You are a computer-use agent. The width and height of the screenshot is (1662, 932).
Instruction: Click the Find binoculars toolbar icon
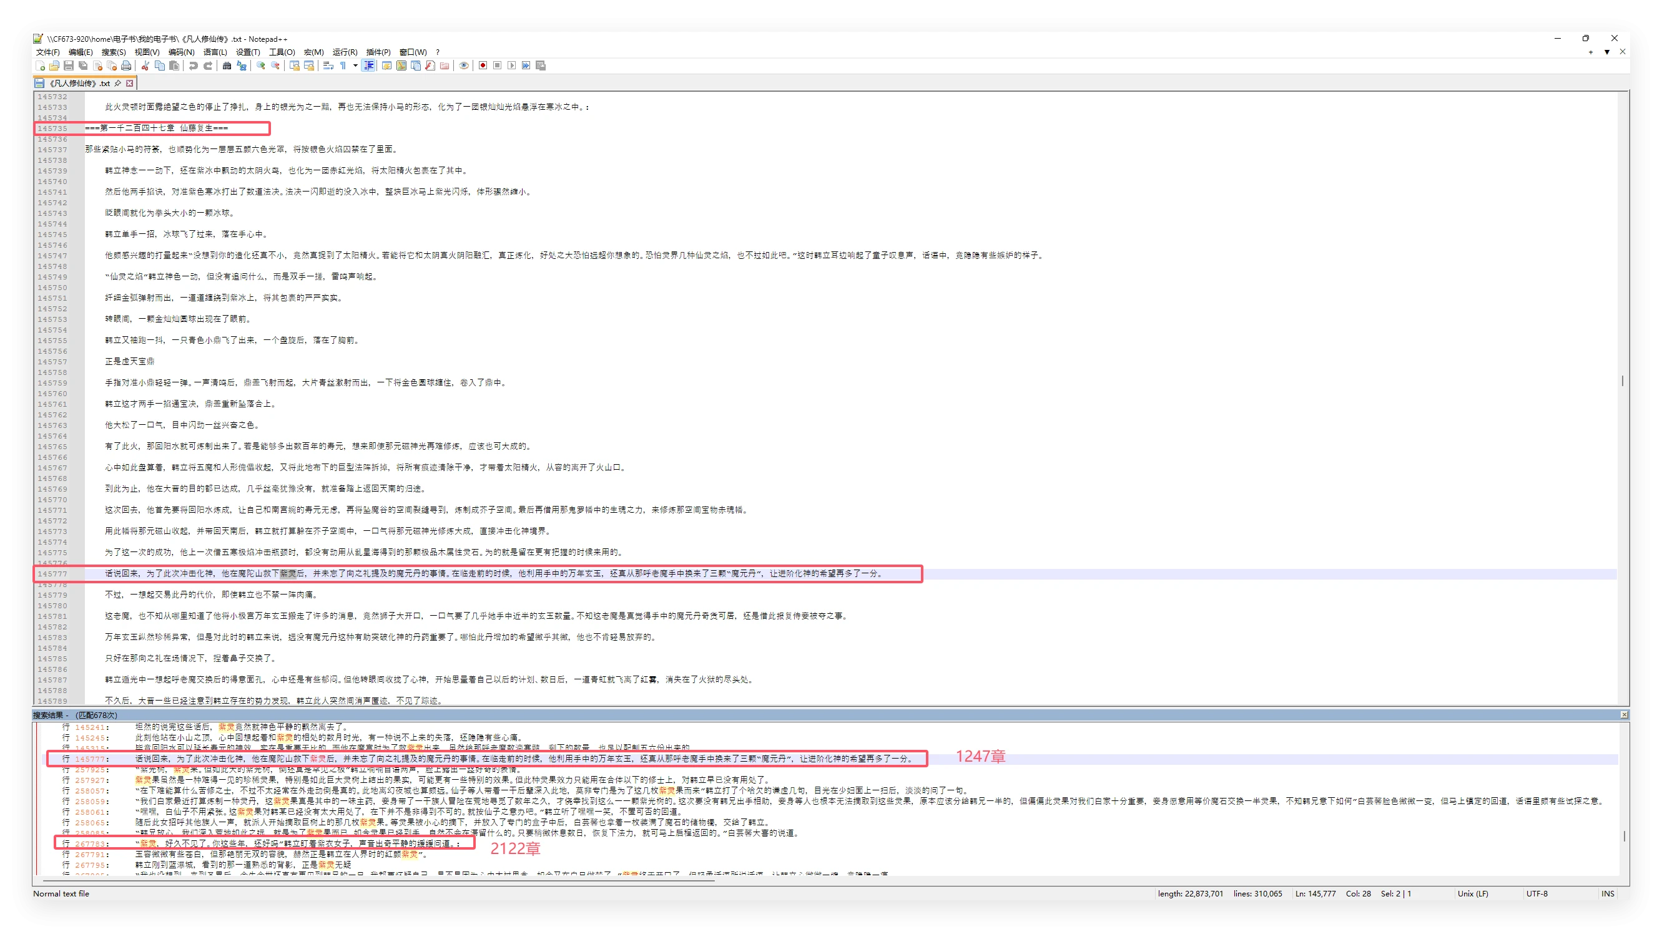tap(227, 66)
